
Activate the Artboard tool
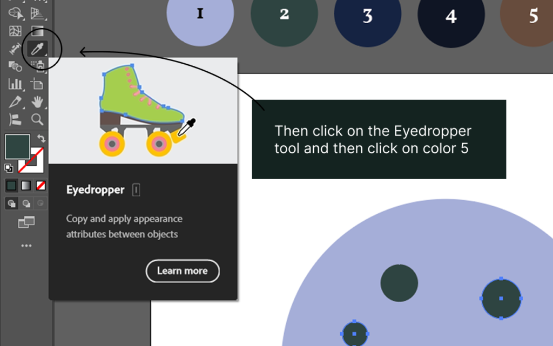[x=37, y=84]
